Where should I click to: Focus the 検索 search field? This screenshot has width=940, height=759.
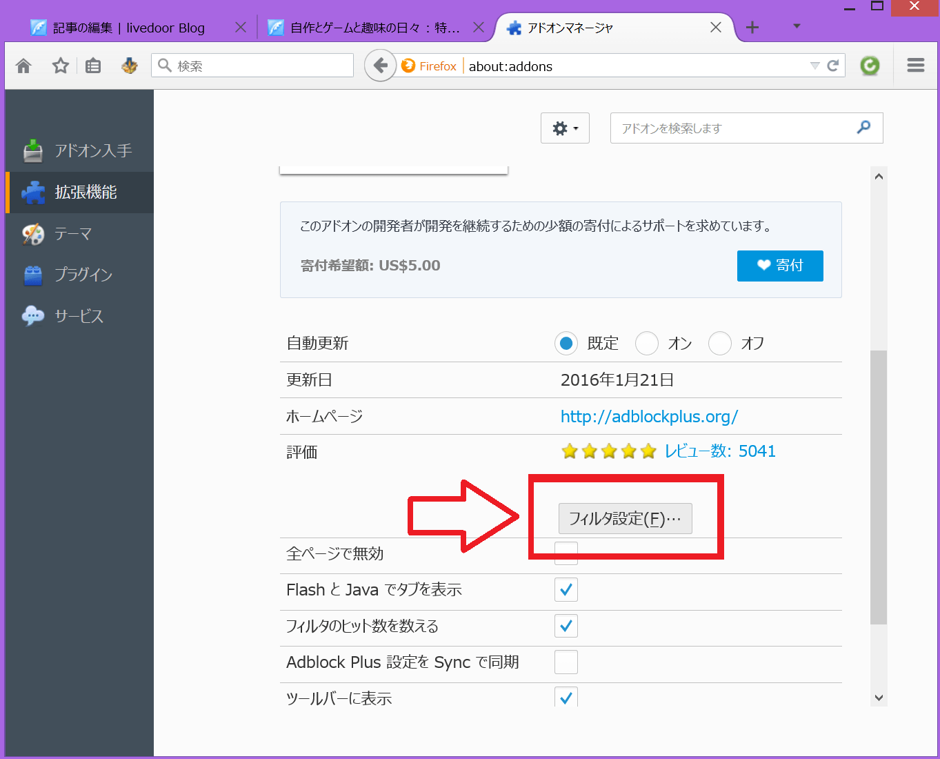coord(252,66)
